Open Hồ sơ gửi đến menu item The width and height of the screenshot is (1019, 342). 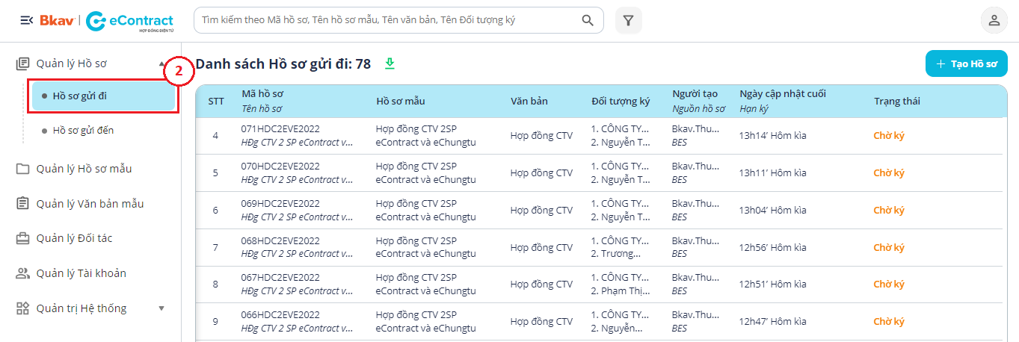[83, 131]
